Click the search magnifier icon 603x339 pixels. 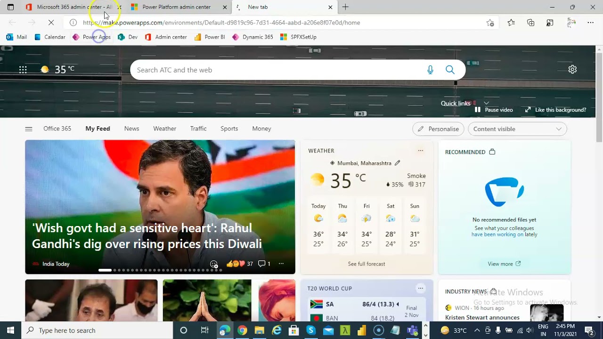pos(450,70)
